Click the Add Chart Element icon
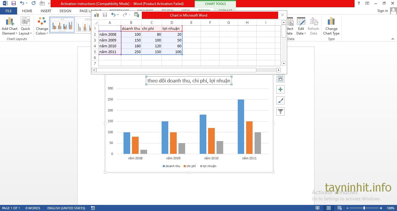 click(x=10, y=22)
